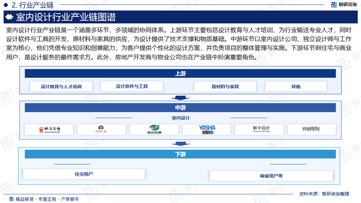Select the 住宅用户 box

pos(84,174)
